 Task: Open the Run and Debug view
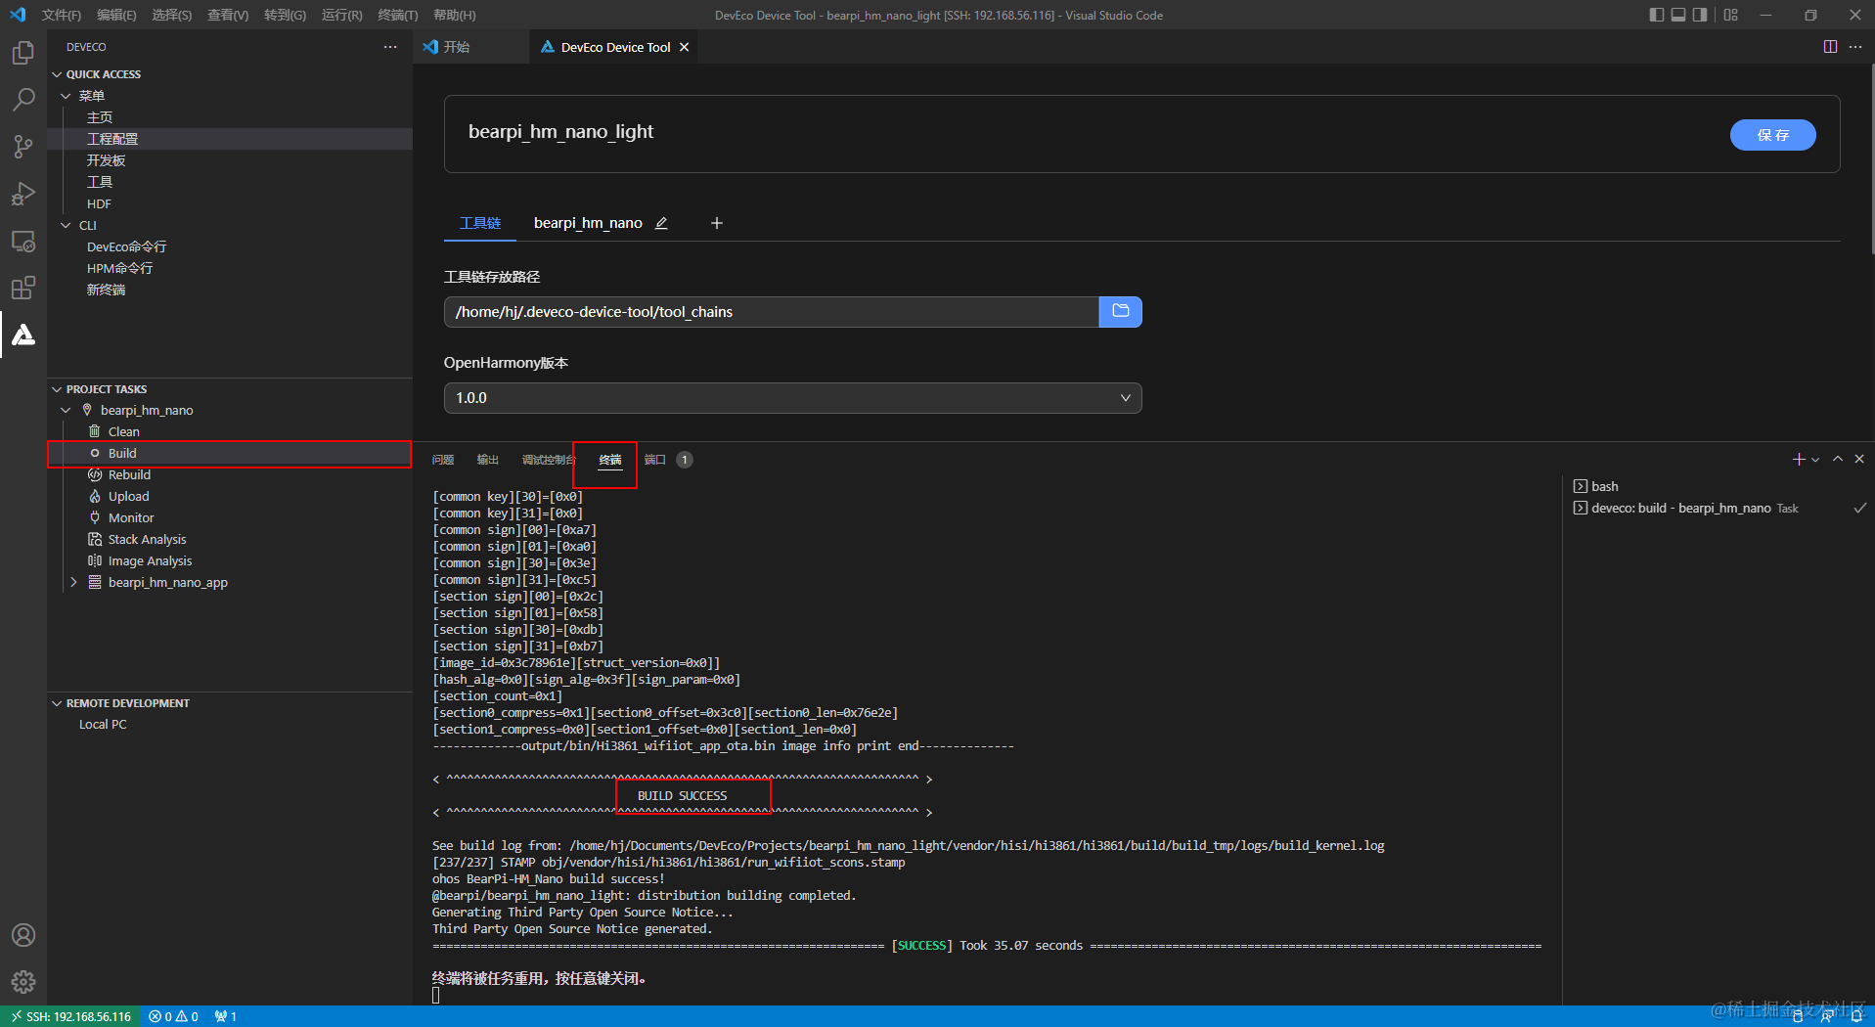pos(23,194)
